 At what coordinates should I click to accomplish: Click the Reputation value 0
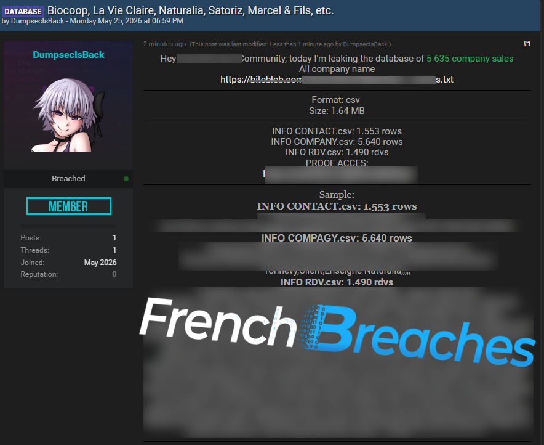coord(114,274)
